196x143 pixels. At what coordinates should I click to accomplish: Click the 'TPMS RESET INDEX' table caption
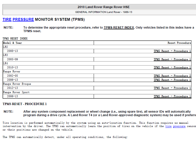(15, 38)
